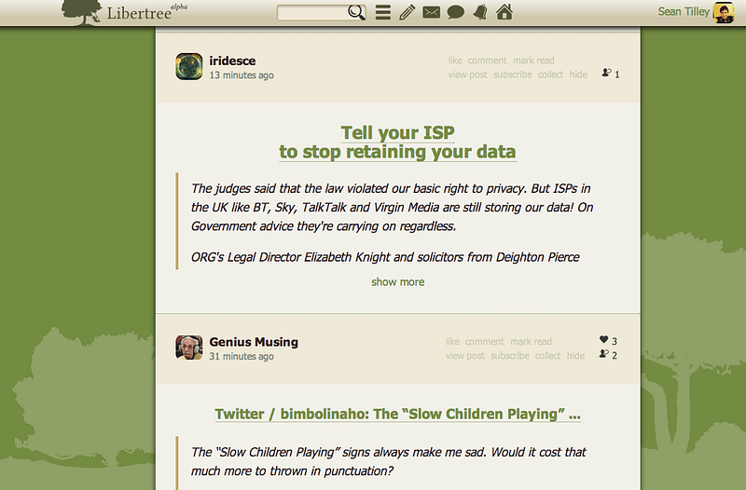This screenshot has width=746, height=490.
Task: Open chat via the speech bubble icon
Action: coord(455,12)
